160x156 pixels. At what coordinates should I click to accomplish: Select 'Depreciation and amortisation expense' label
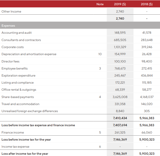click(29, 54)
